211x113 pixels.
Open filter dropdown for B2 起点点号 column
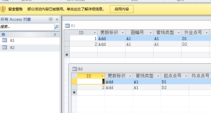(186, 76)
